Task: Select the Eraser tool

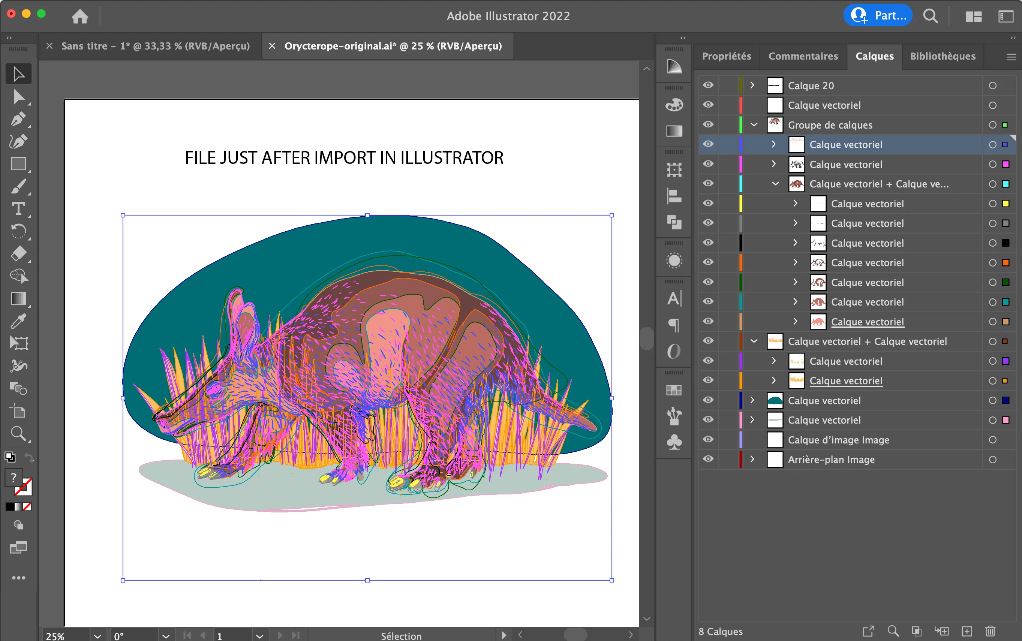Action: coord(18,253)
